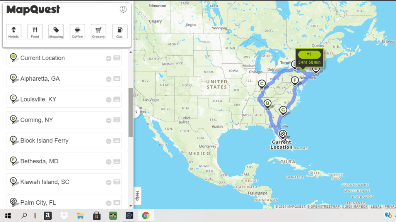Viewport: 396px width, 222px height.
Task: Collapse the sidebar panel with arrow
Action: pos(137,112)
